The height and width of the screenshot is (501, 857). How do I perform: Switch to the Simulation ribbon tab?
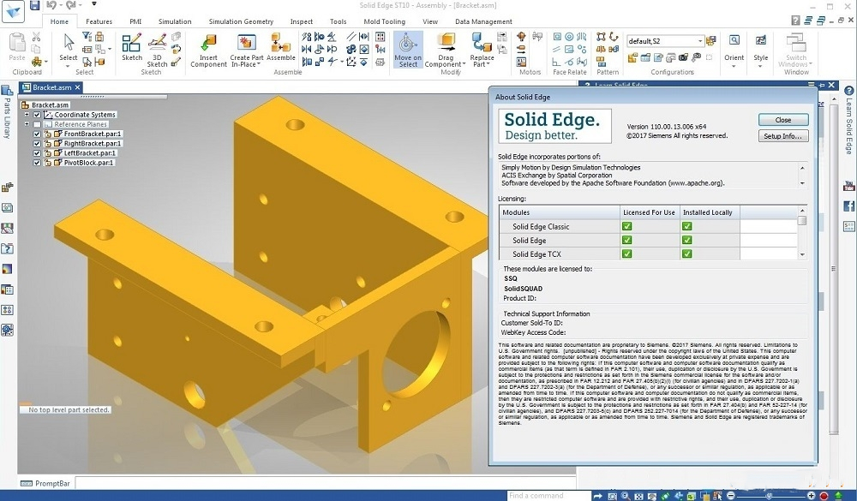[x=175, y=21]
